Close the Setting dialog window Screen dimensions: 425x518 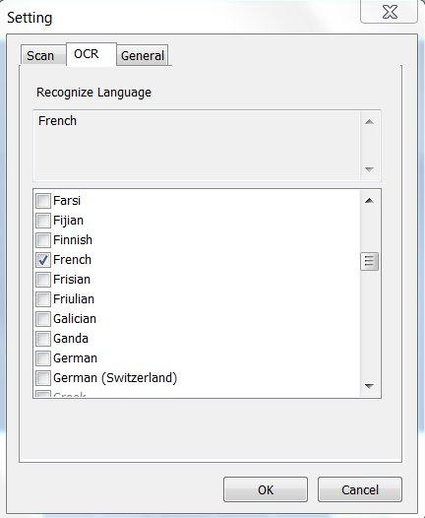coord(390,12)
